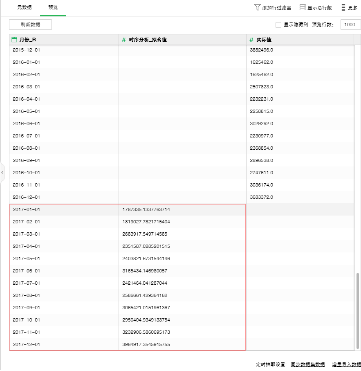
Task: Click hash icon beside 实际值 header
Action: coord(251,40)
